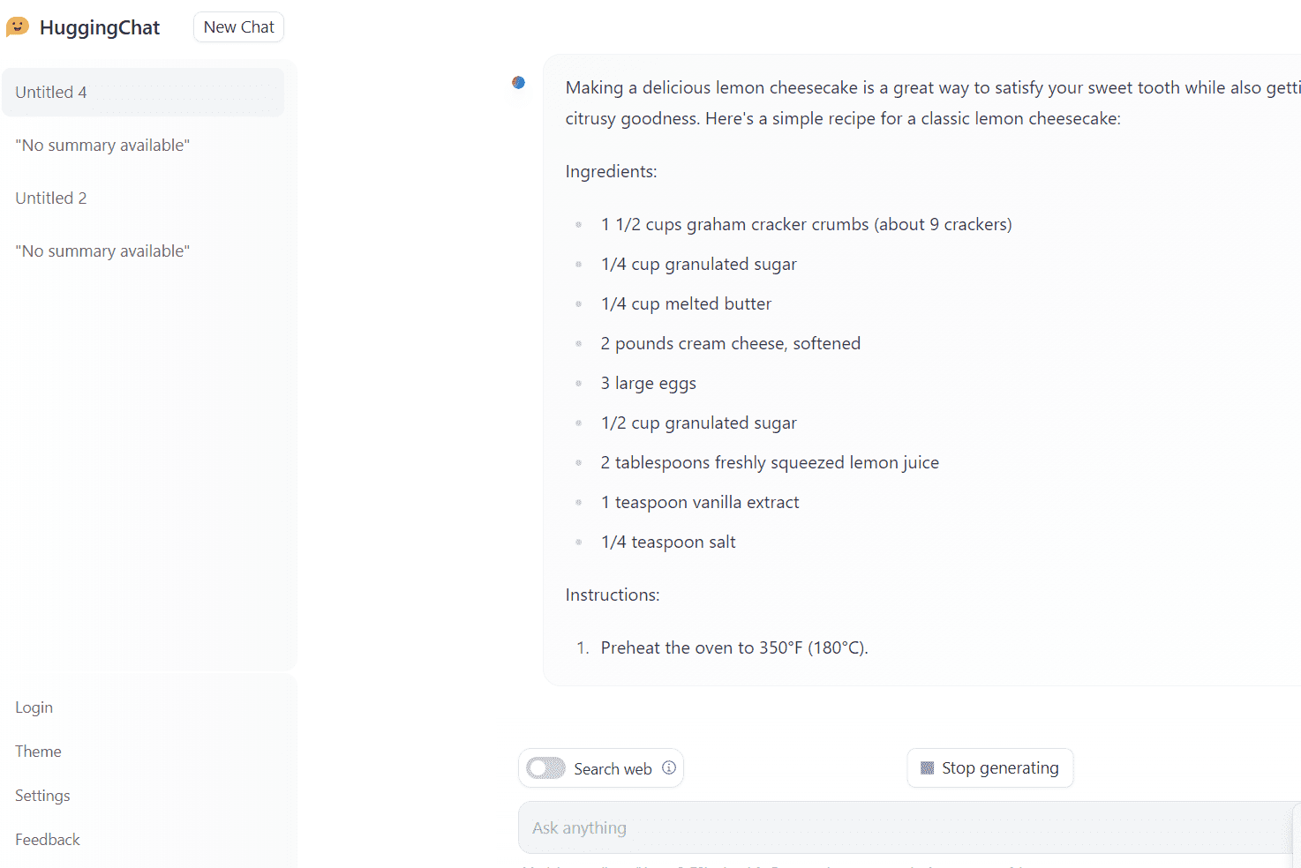Open the Untitled 2 conversation
This screenshot has width=1301, height=868.
click(51, 198)
